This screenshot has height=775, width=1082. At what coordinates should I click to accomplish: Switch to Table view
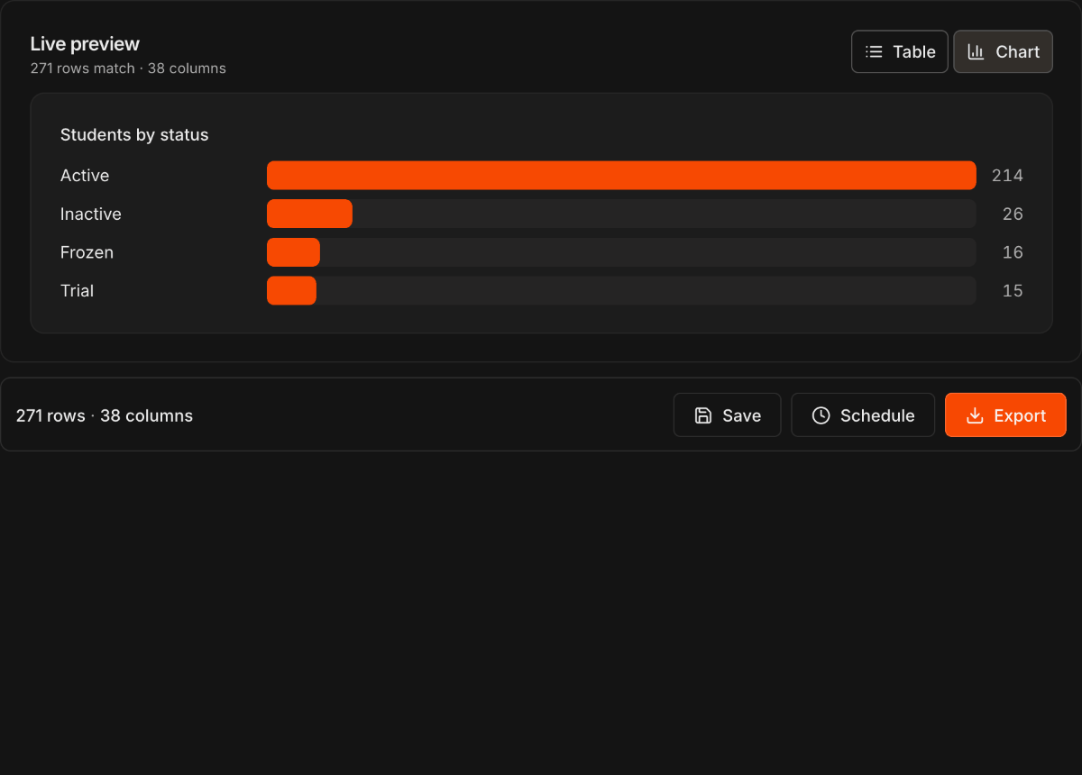(x=900, y=51)
